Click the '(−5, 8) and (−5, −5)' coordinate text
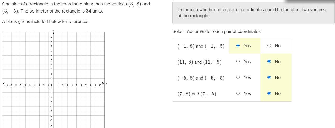This screenshot has width=335, height=128. (201, 78)
